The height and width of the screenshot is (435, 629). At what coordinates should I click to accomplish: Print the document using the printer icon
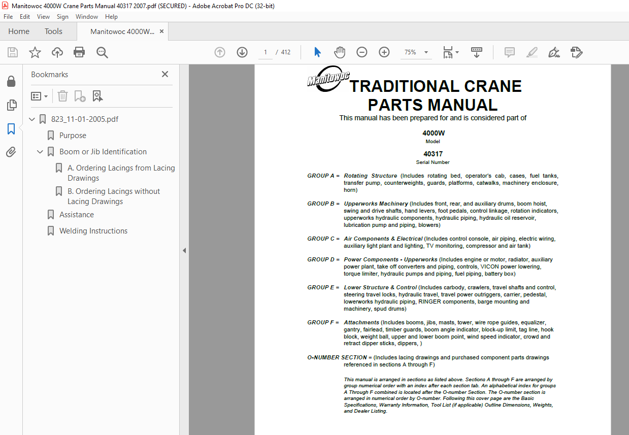click(x=79, y=52)
